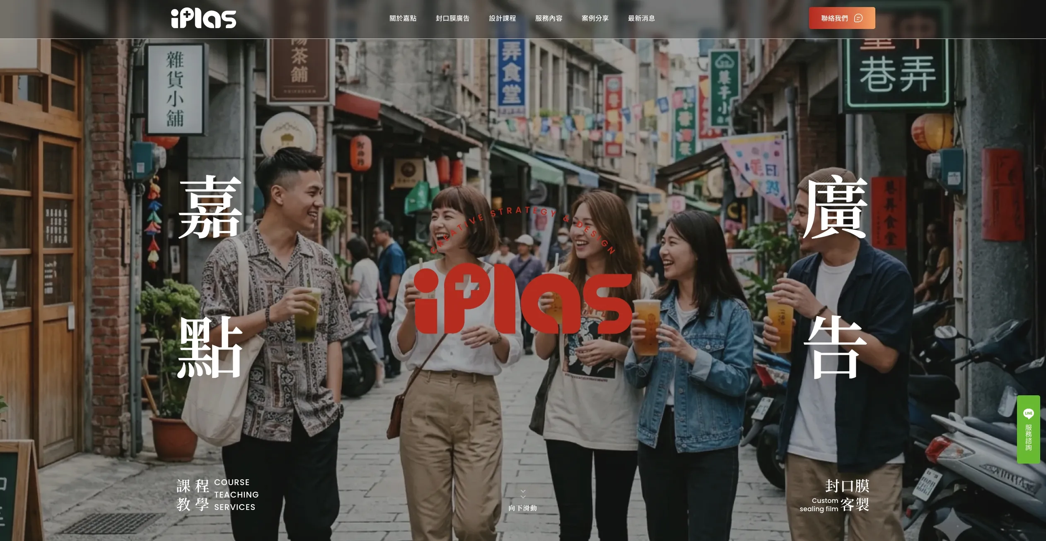Go to 設計課程 page
Screen dimensions: 1046x541
[x=502, y=18]
